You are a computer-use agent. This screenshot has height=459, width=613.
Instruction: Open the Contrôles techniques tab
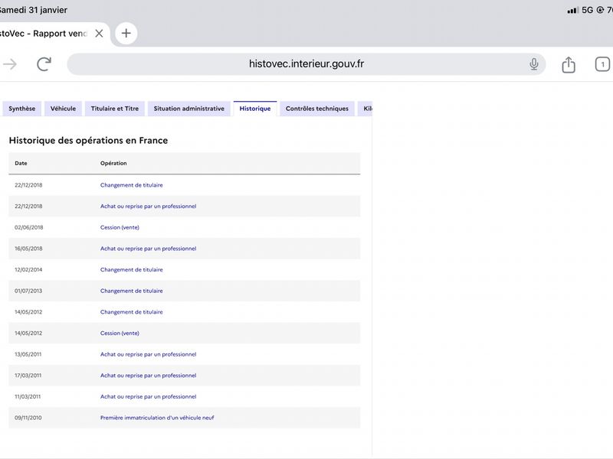pyautogui.click(x=316, y=109)
